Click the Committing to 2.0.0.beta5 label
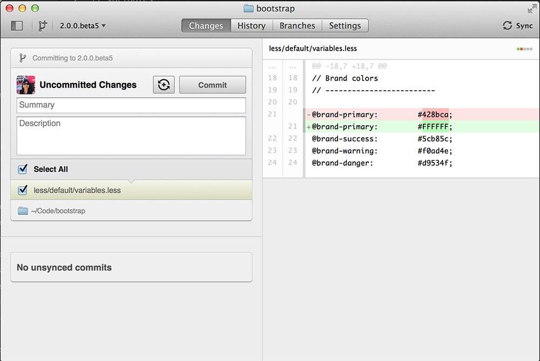This screenshot has width=540, height=361. (x=73, y=58)
